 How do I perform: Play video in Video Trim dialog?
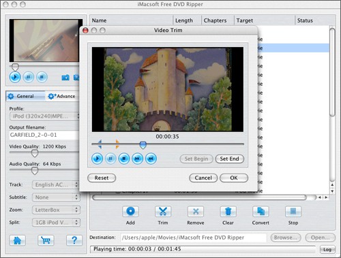[x=97, y=159]
